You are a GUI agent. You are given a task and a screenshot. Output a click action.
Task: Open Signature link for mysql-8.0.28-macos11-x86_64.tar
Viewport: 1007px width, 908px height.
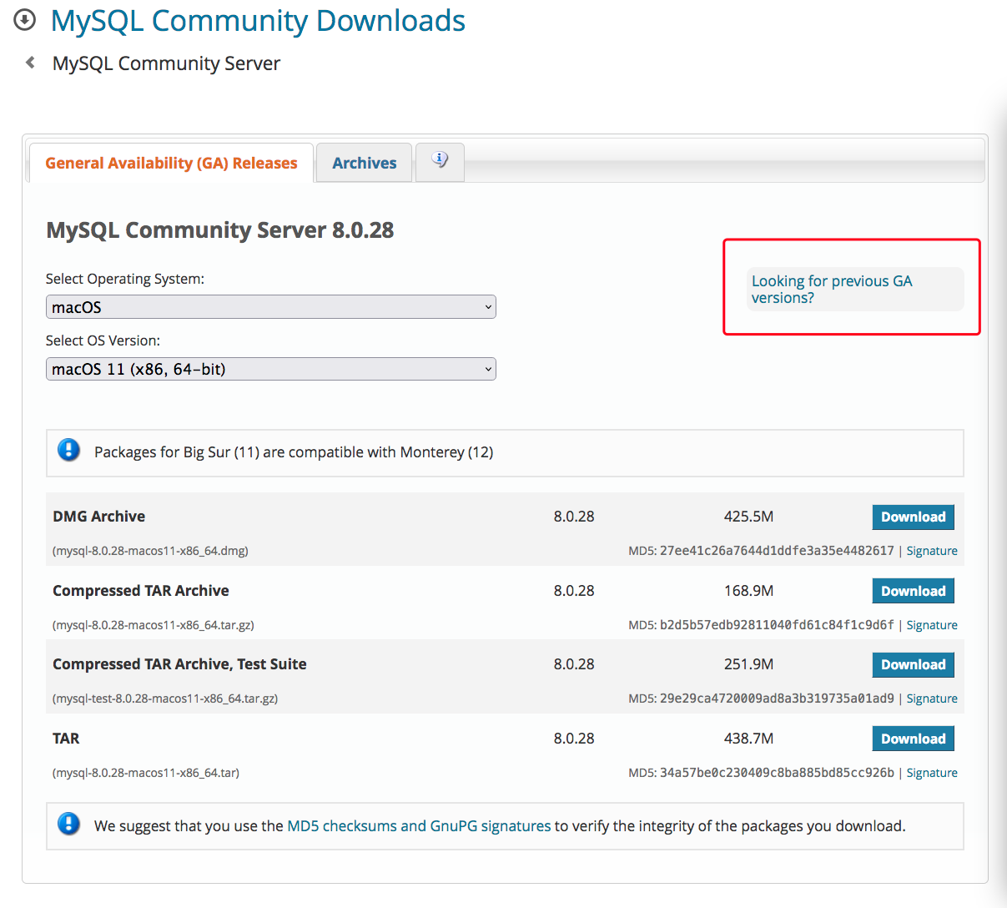pos(932,773)
